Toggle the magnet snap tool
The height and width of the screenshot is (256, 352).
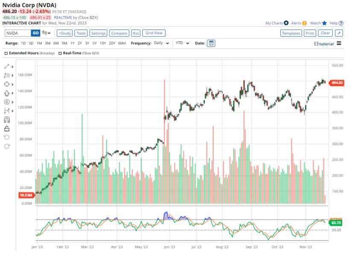click(7, 120)
